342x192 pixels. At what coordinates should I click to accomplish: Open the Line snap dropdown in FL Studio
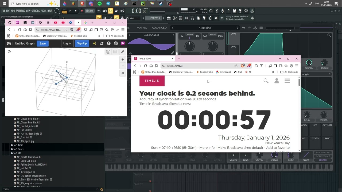tap(135, 18)
